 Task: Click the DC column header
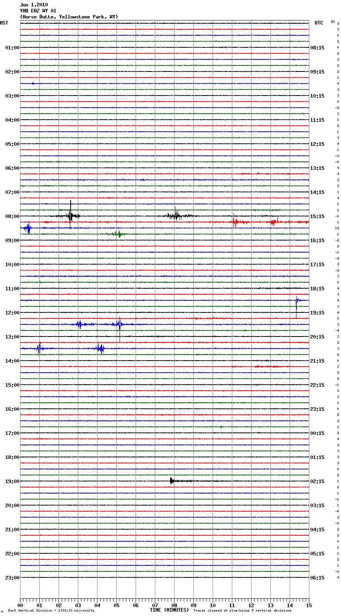point(333,22)
